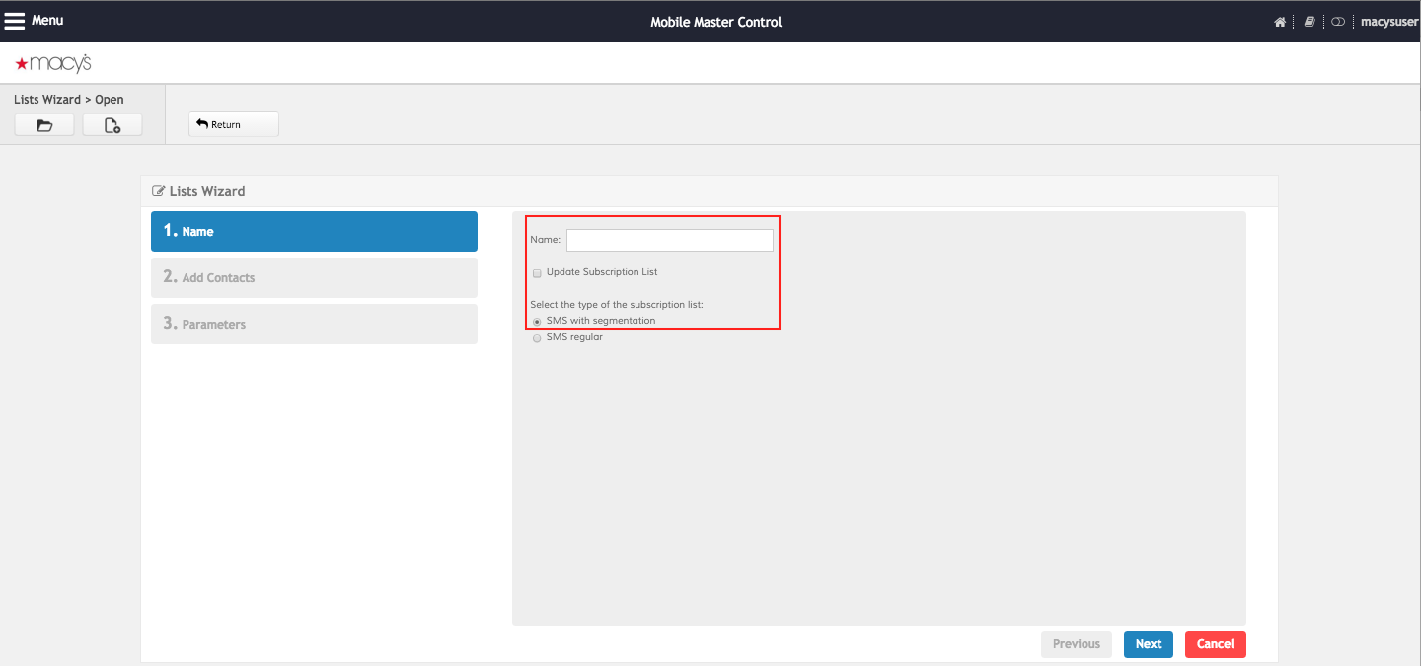Click the Macy's star logo

coord(22,63)
